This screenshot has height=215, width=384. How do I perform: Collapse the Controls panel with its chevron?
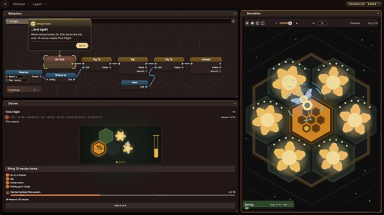(x=38, y=90)
